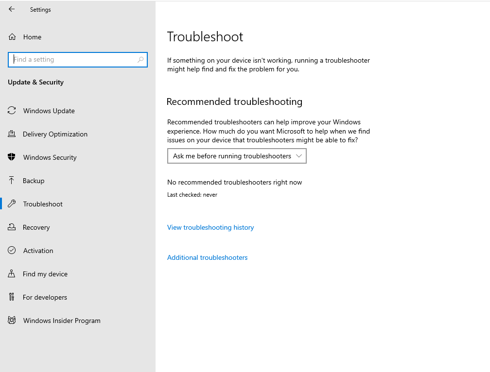Screen dimensions: 490x372
Task: Navigate to the Windows Update label
Action: (x=49, y=111)
